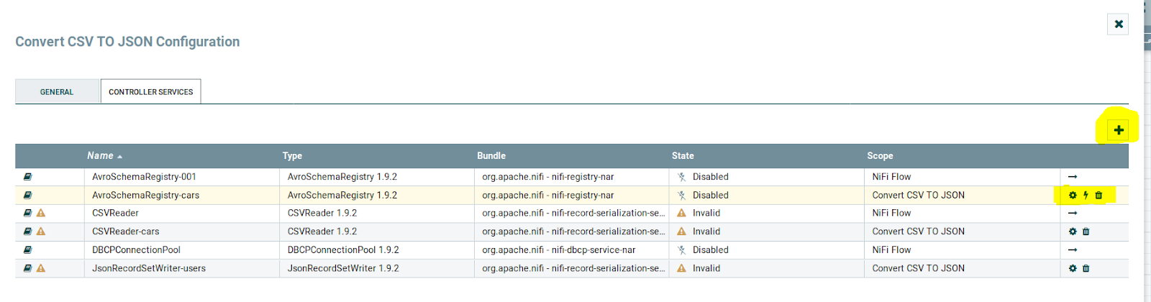Click the go-to arrow for DBCPConnectionPool
Screen dimensions: 1151x302
(1073, 250)
